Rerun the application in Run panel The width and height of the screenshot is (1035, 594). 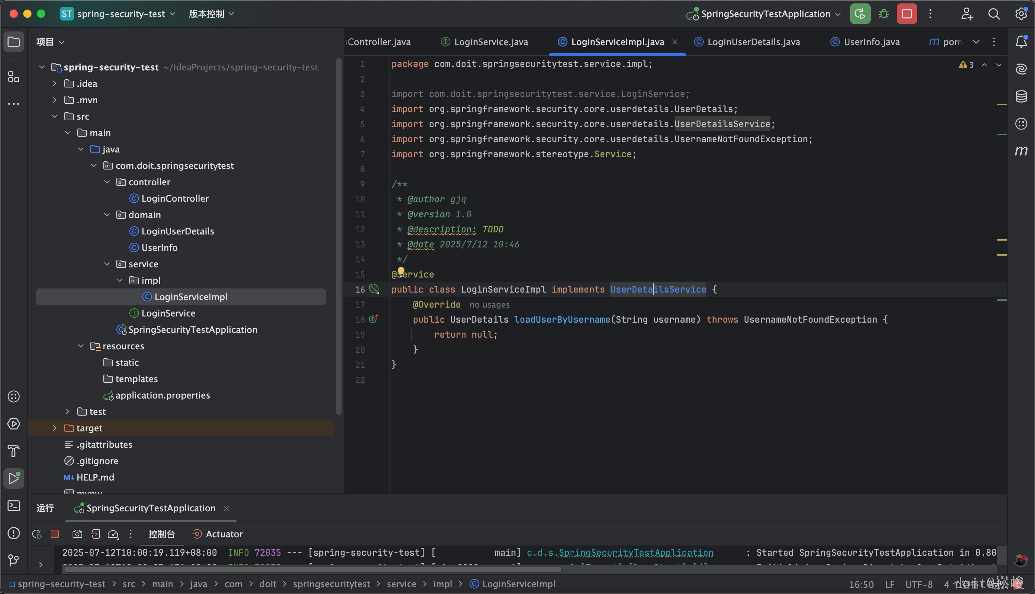point(37,534)
